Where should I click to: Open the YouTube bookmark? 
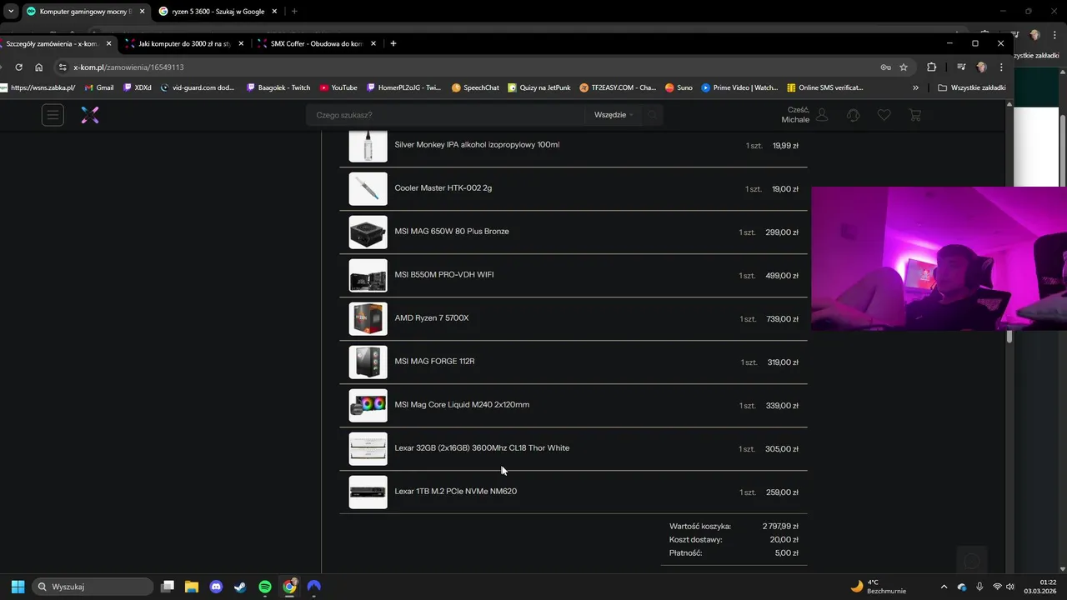[x=338, y=87]
